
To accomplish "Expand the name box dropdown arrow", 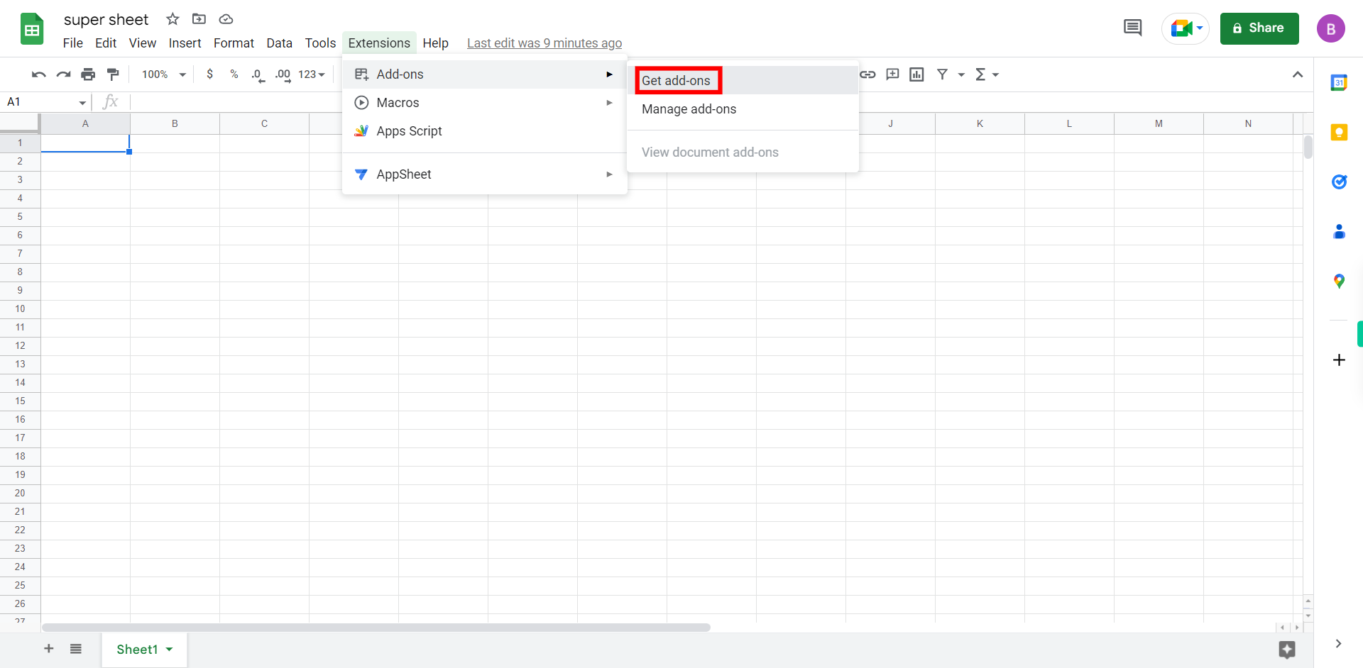I will (82, 103).
